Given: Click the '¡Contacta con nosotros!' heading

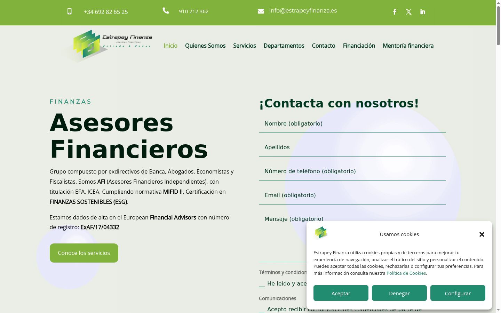Looking at the screenshot, I should (x=339, y=103).
